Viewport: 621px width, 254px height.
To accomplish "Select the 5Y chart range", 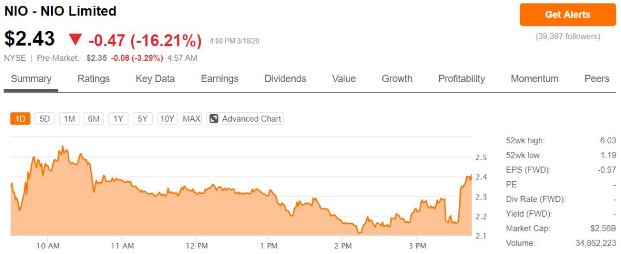I will coord(143,119).
